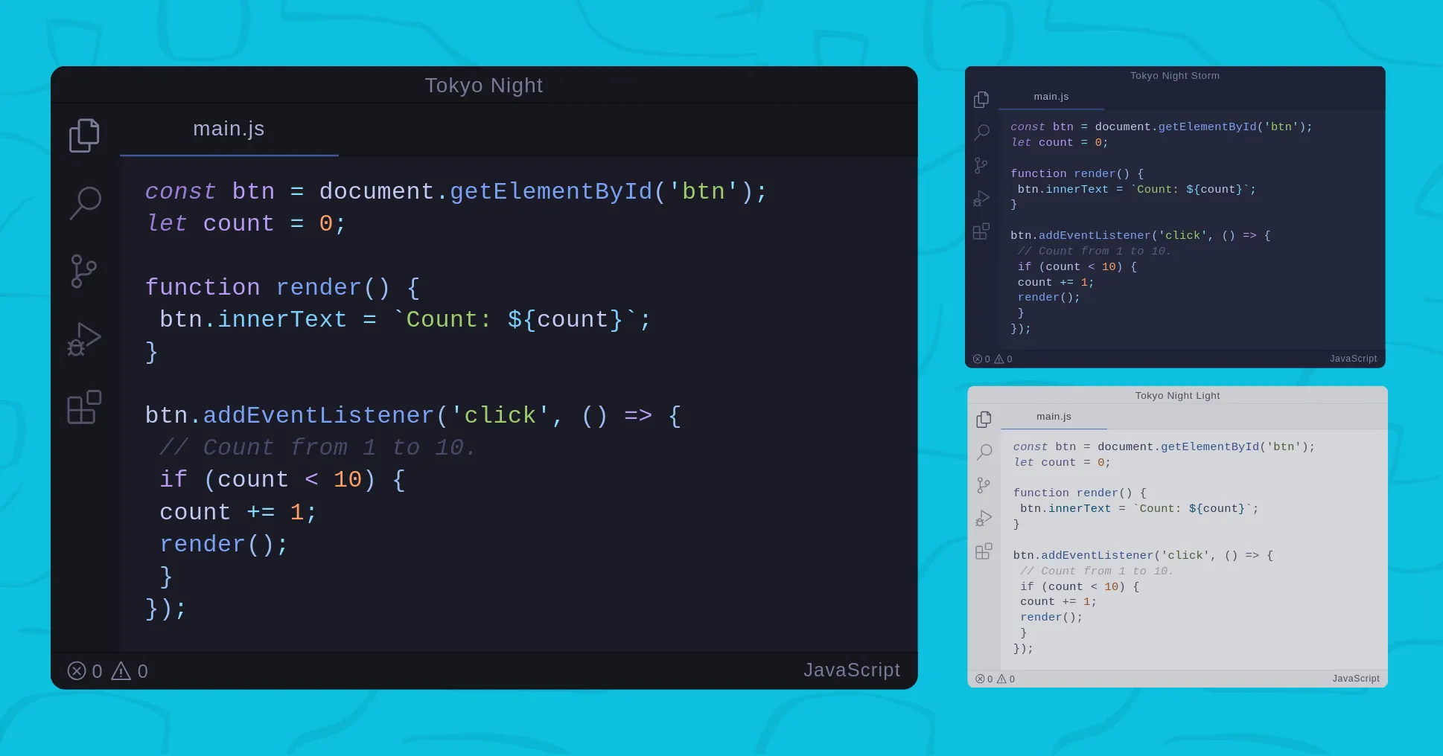
Task: Select main.js tab in Tokyo Night window
Action: (229, 129)
